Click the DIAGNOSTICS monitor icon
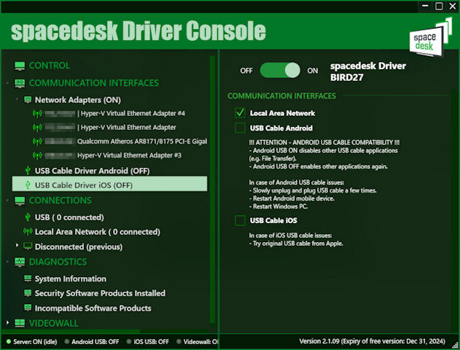Image resolution: width=460 pixels, height=350 pixels. pos(20,262)
